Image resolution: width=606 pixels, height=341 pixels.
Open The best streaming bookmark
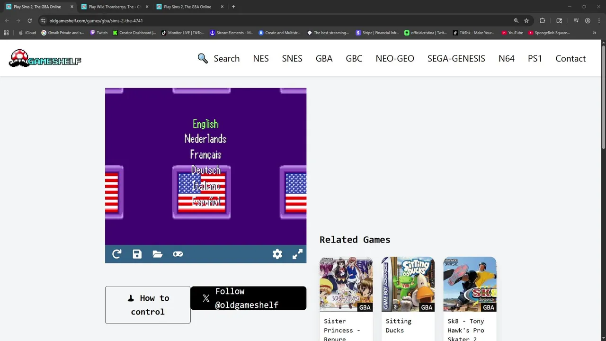click(x=328, y=33)
